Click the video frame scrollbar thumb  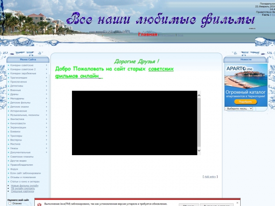(x=199, y=122)
